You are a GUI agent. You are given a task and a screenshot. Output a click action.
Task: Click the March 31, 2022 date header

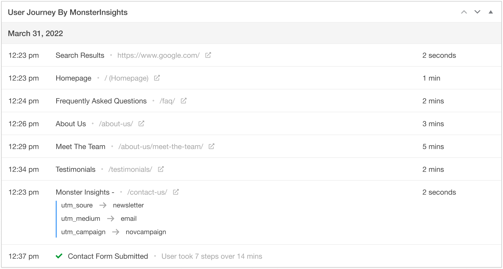point(35,33)
